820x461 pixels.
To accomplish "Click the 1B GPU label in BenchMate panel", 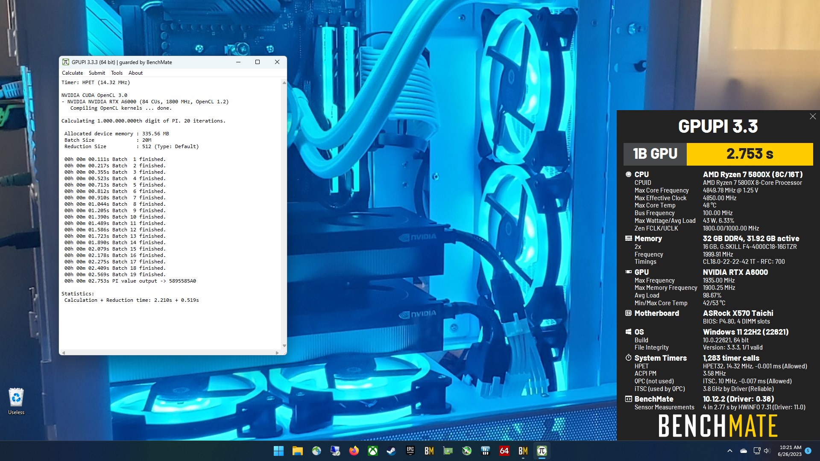I will coord(655,154).
